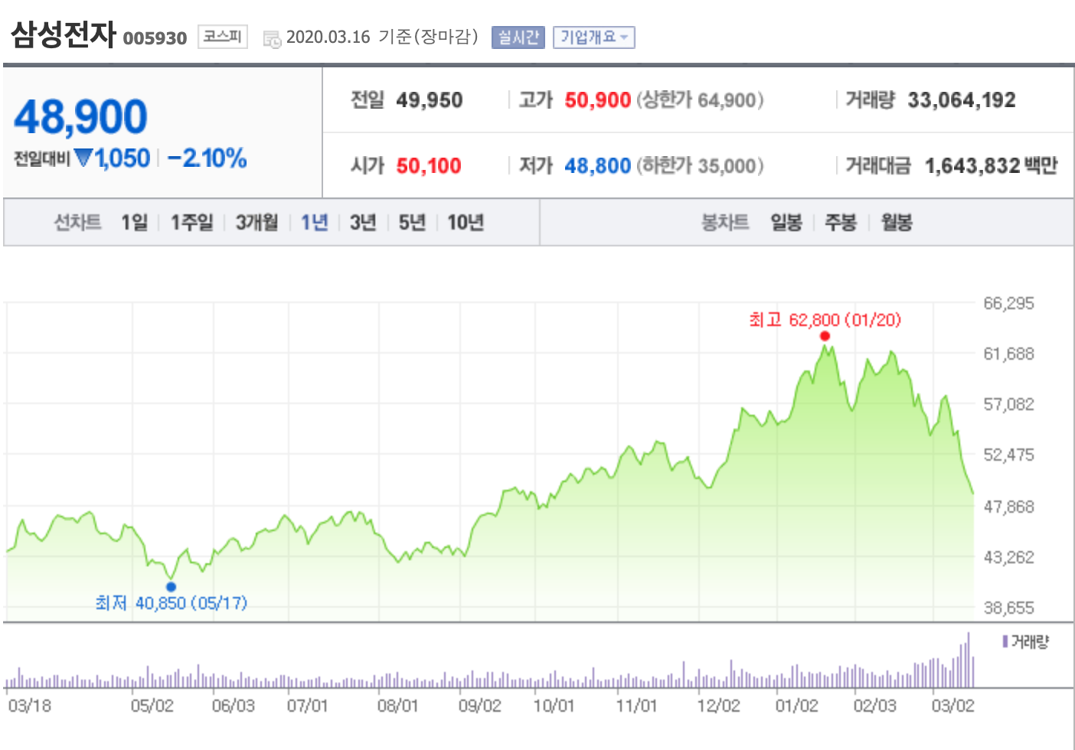Click trading value 1,643,832 백만
The width and height of the screenshot is (1075, 750).
[992, 166]
